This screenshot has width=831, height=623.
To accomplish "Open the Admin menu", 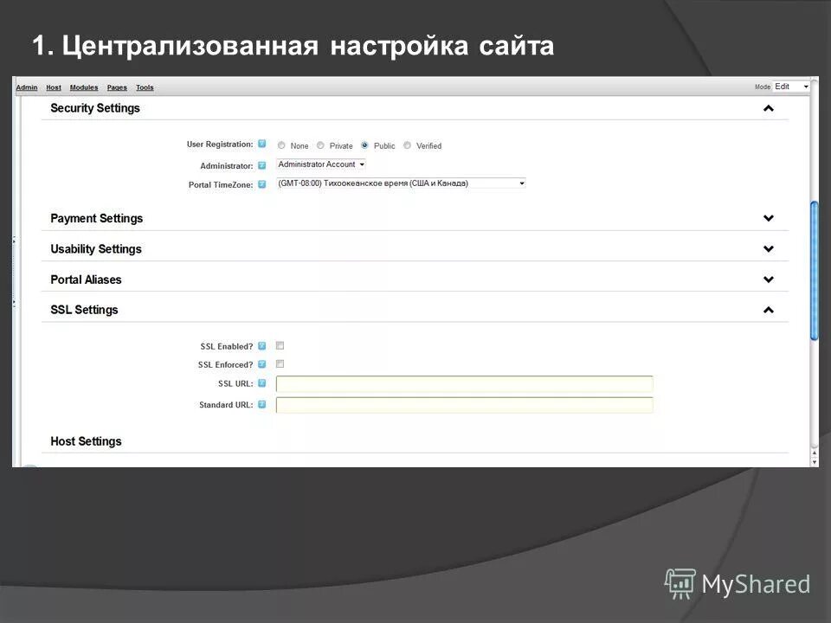I will click(26, 87).
